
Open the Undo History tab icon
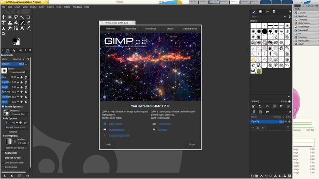tap(20, 50)
